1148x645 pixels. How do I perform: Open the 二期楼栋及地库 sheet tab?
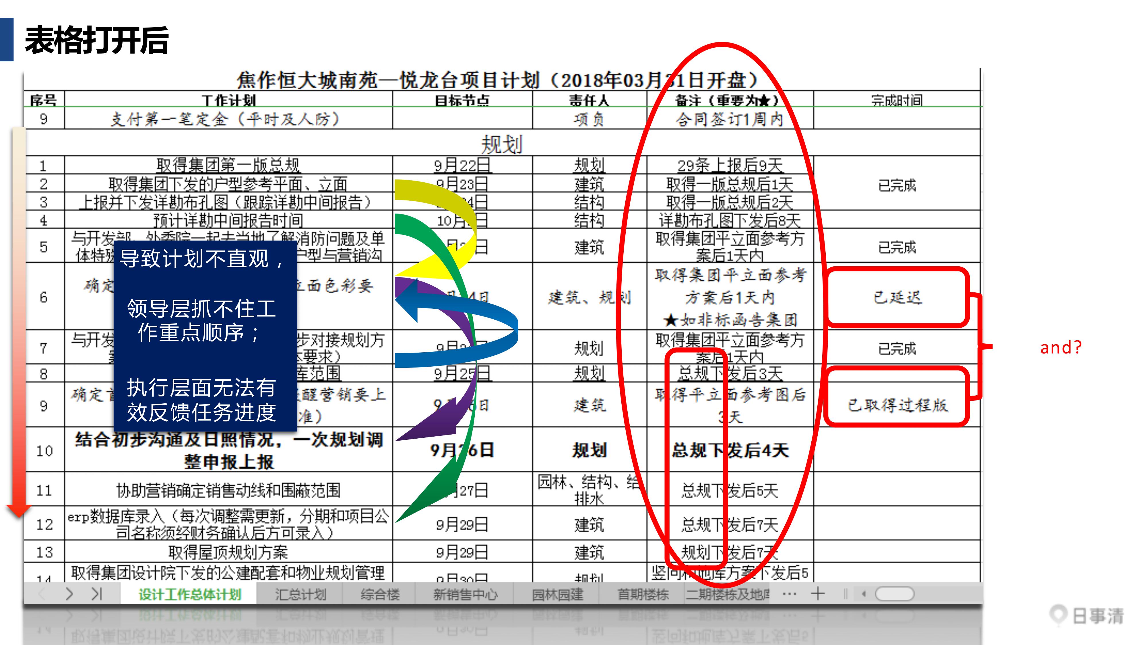coord(728,594)
